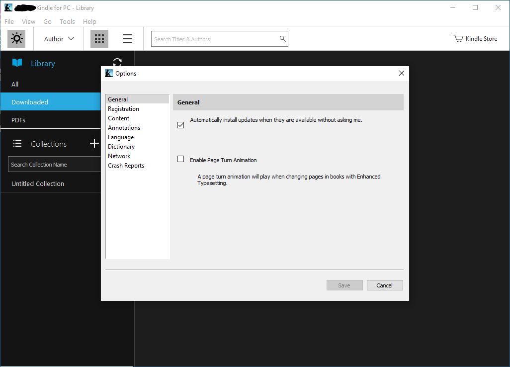The image size is (510, 367).
Task: Click the search magnifier icon
Action: pos(283,39)
